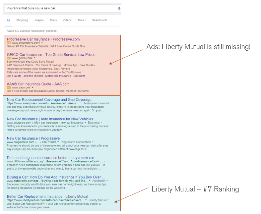Click the Get a Quote GEICO sitelink
This screenshot has width=261, height=214.
click(14, 76)
